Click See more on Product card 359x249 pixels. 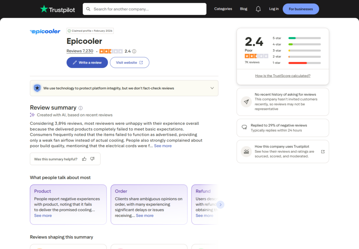(43, 216)
